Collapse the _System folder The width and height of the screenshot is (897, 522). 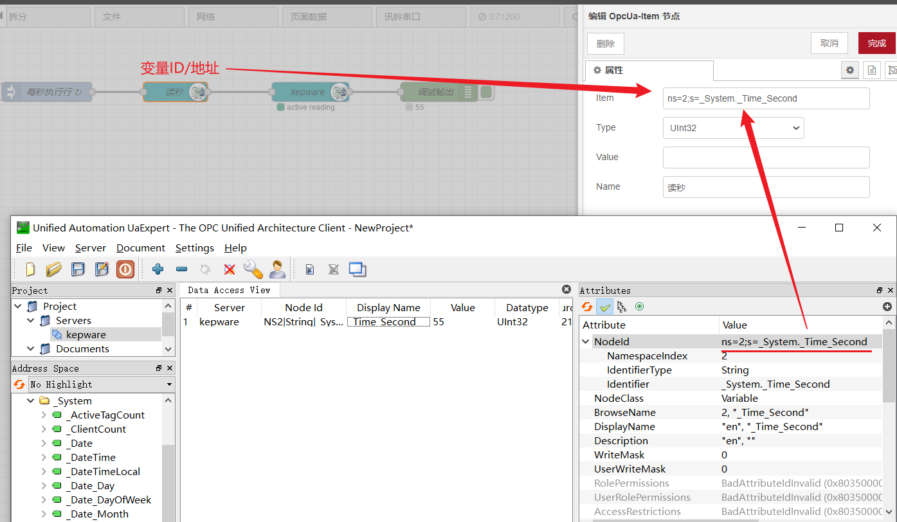30,401
